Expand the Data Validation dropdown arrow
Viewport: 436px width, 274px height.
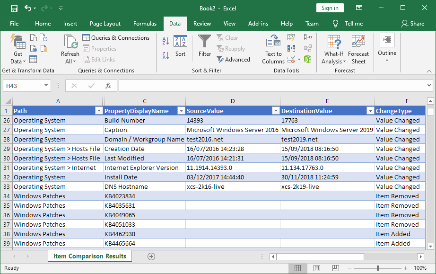[299, 59]
